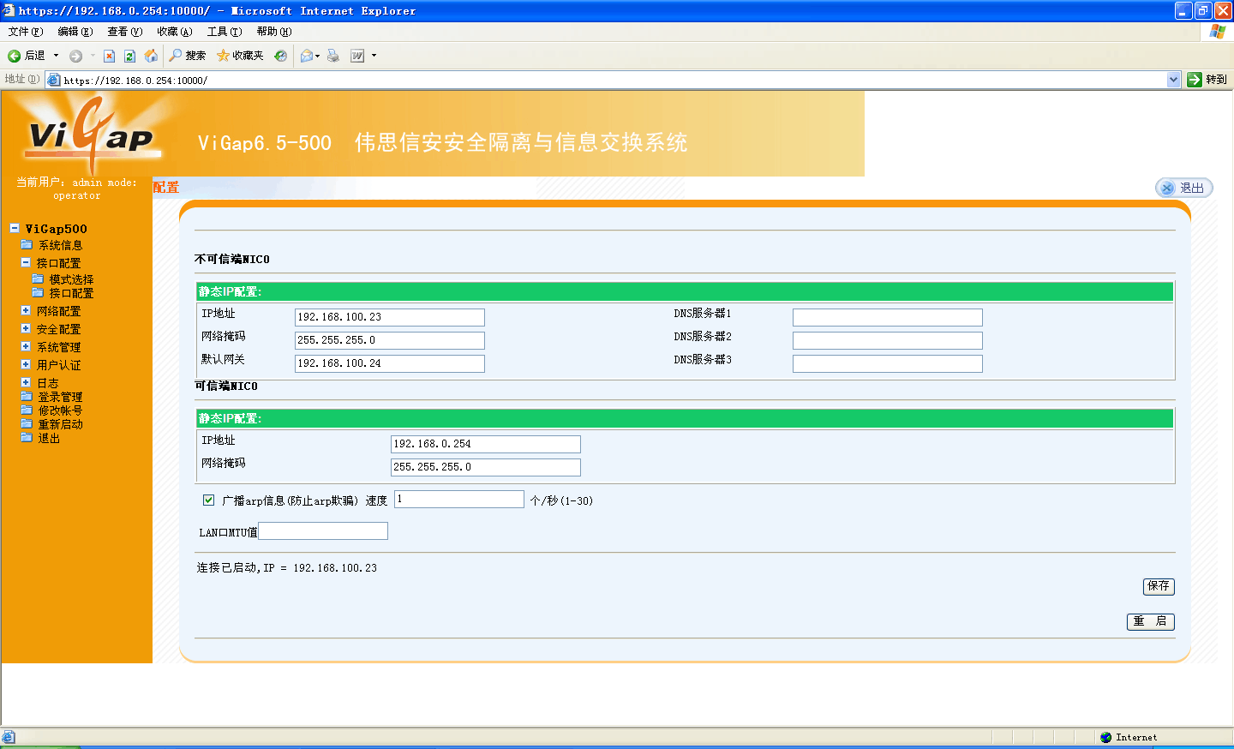Print the page via printer icon

pyautogui.click(x=333, y=56)
